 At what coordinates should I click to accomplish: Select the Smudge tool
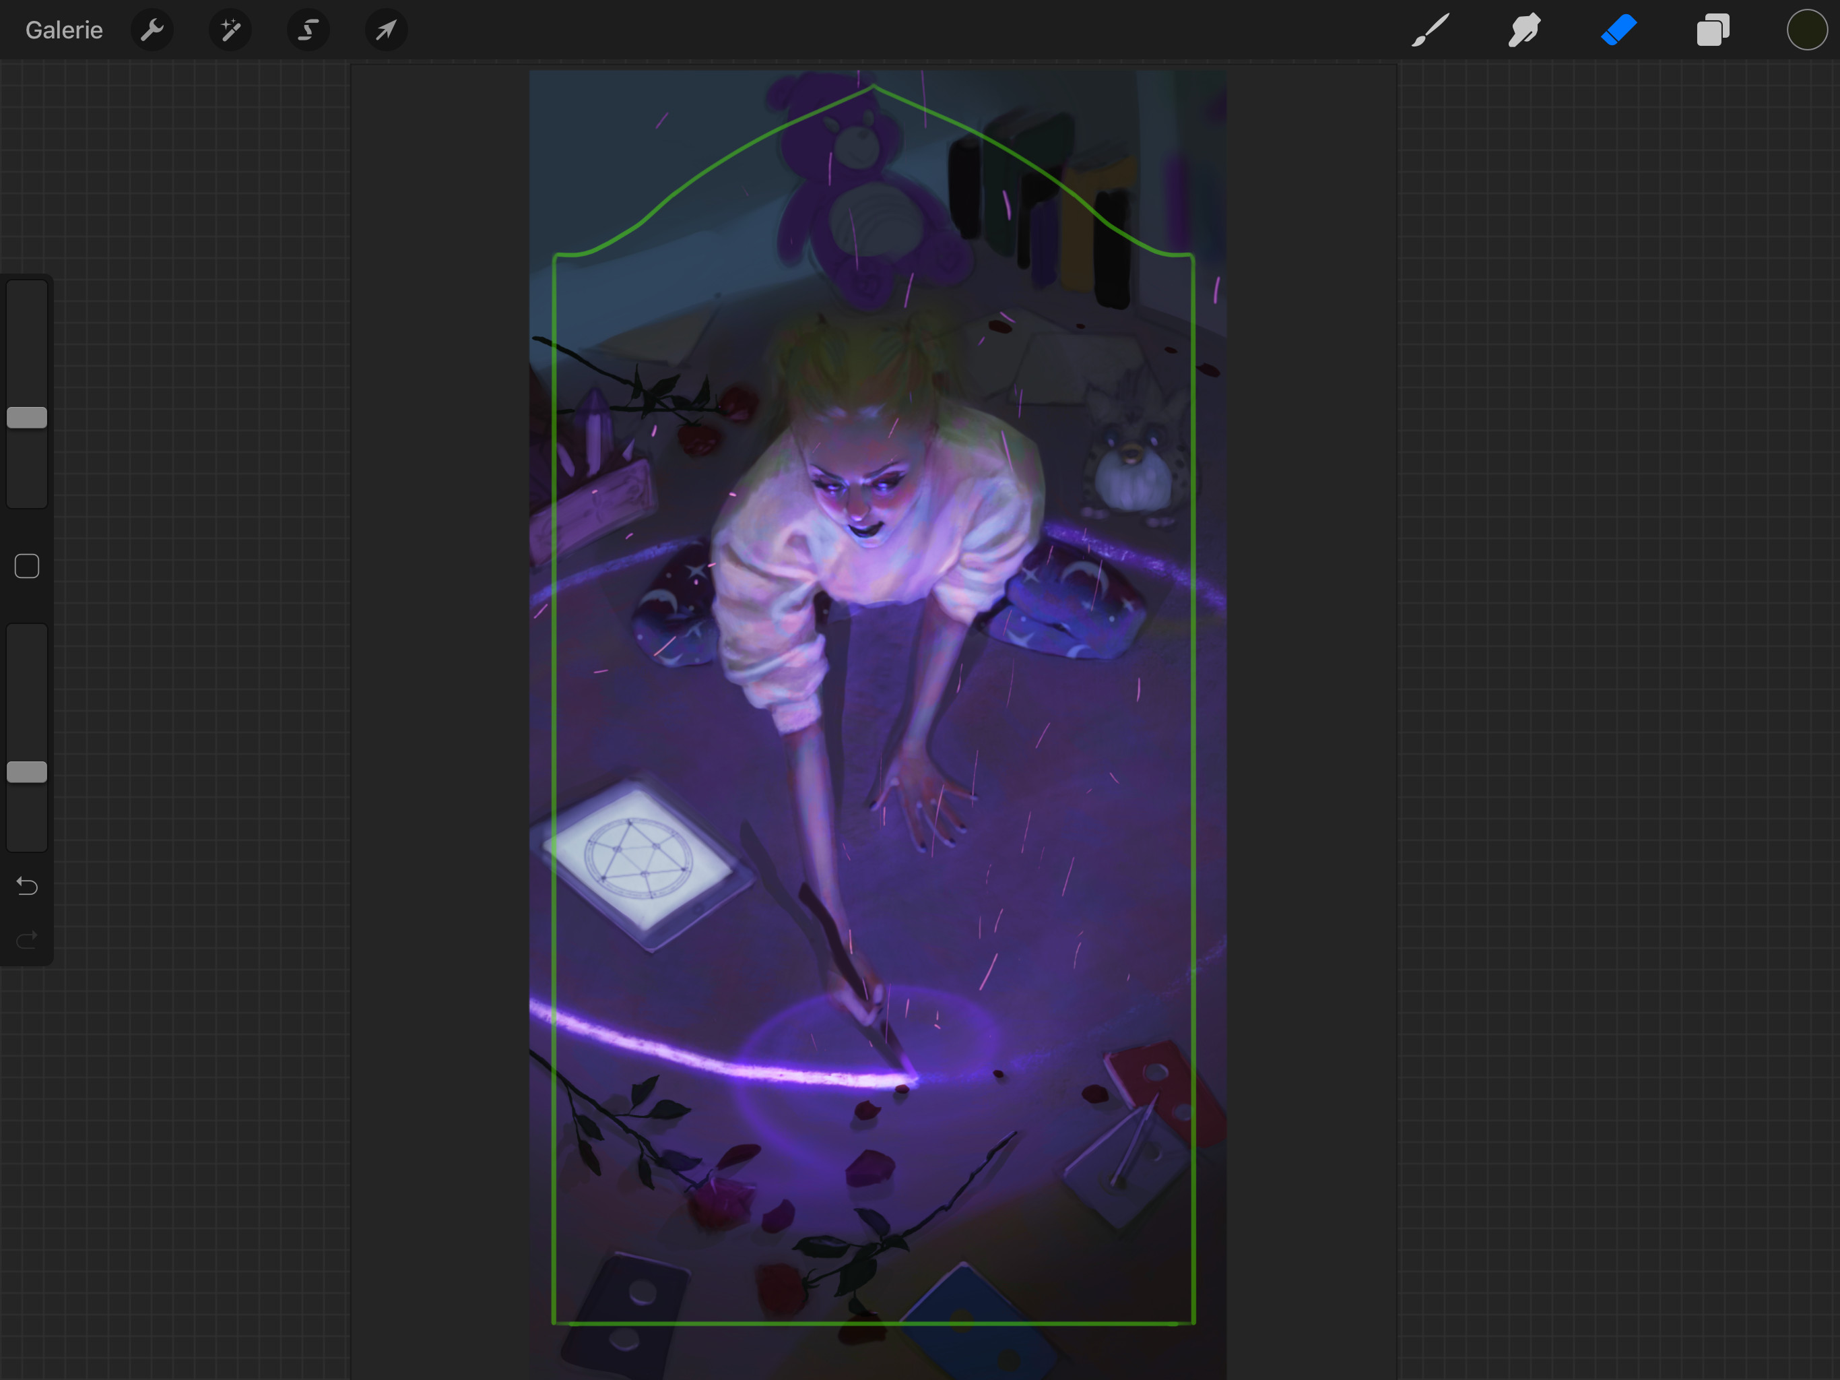pyautogui.click(x=1525, y=31)
